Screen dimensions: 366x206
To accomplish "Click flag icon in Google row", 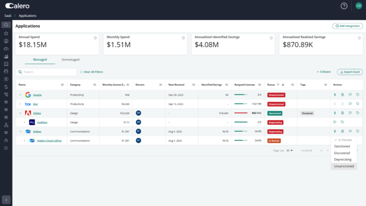I will point(350,95).
